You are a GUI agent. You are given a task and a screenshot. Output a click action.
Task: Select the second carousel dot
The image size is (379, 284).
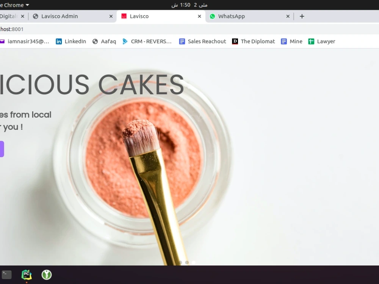pos(187,262)
